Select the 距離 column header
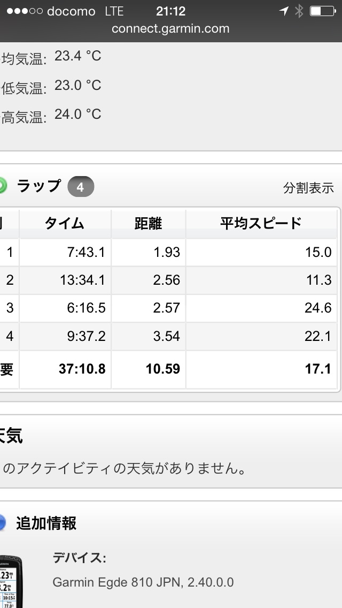This screenshot has width=342, height=608. (x=148, y=223)
